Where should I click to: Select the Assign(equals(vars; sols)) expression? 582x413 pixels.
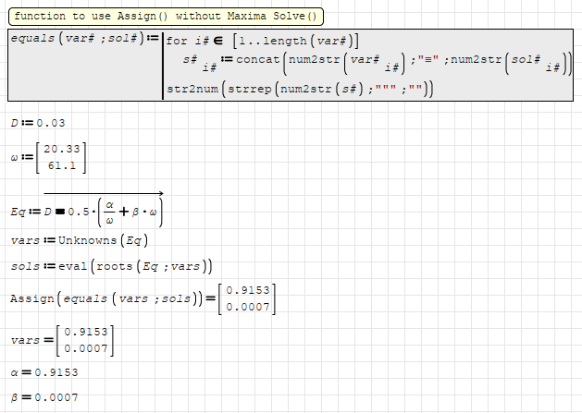pyautogui.click(x=104, y=298)
